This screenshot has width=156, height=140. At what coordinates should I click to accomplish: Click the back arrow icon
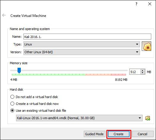[x=4, y=15]
